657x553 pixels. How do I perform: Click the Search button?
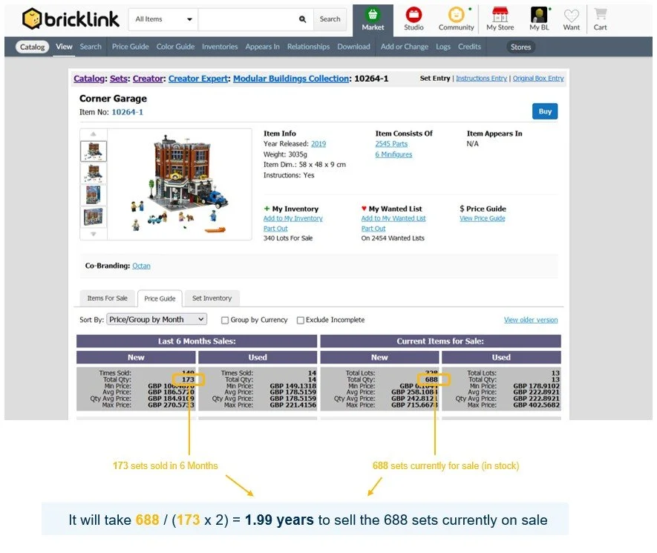[x=330, y=19]
